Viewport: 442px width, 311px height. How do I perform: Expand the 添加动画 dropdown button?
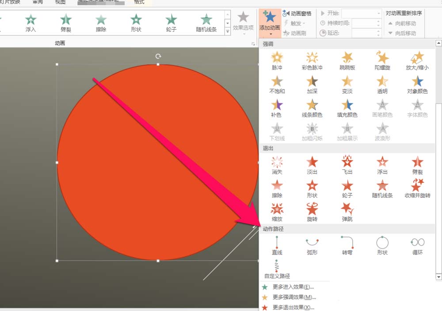click(x=270, y=23)
